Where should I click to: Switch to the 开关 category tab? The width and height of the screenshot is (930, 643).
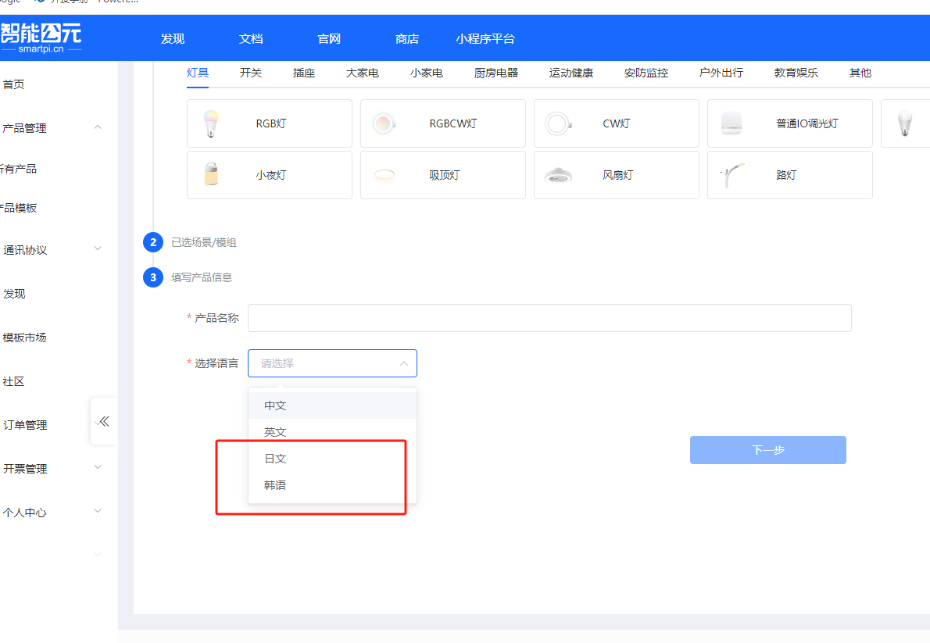pyautogui.click(x=250, y=73)
